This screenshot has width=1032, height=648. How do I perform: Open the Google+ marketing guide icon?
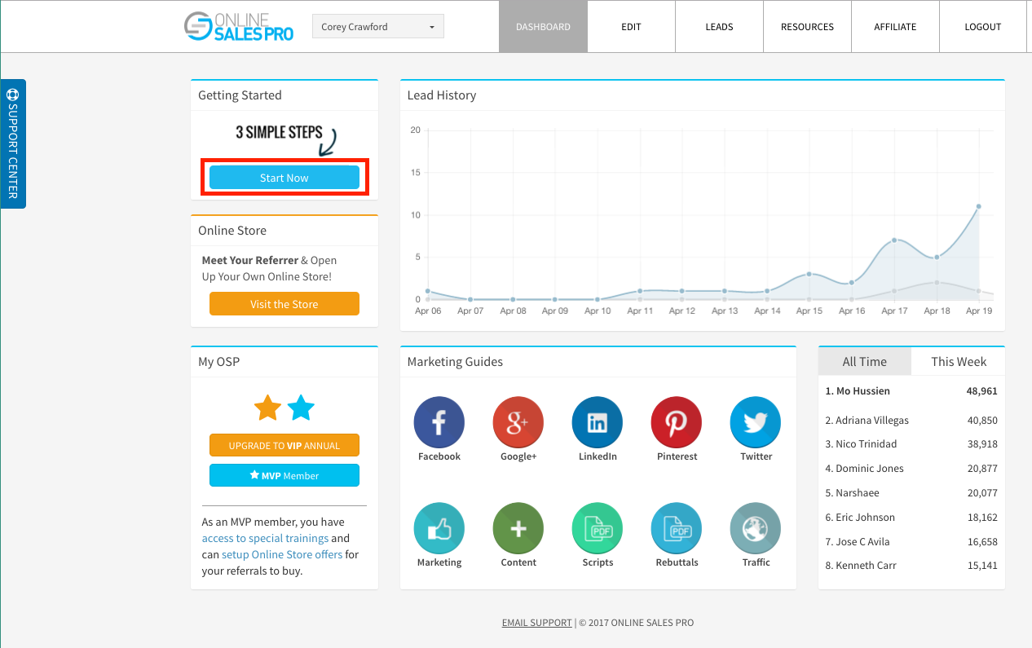[x=518, y=422]
